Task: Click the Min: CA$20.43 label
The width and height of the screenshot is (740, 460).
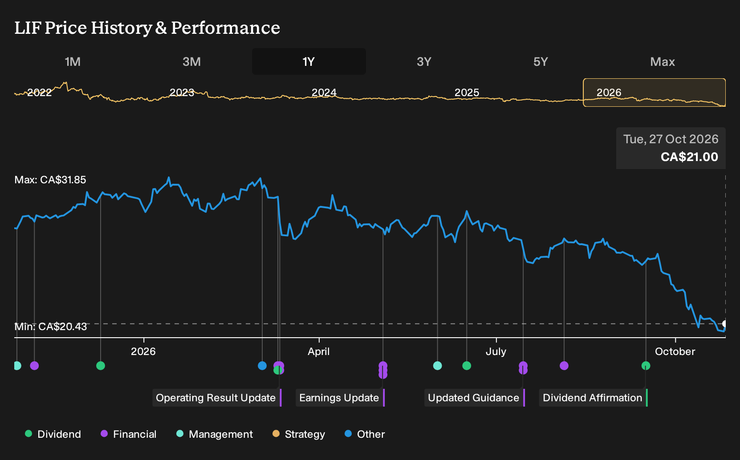Action: pos(51,327)
